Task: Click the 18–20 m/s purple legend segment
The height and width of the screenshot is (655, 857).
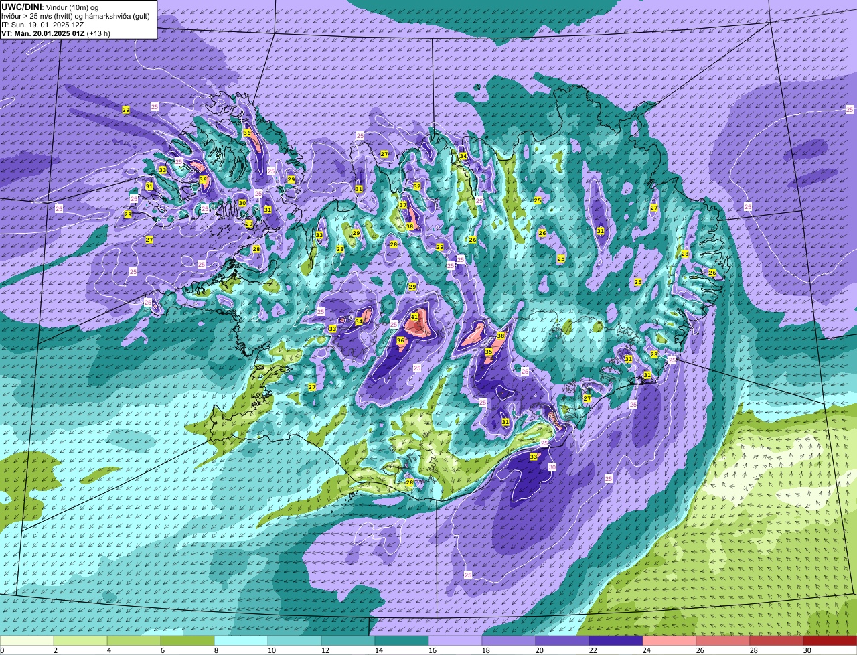Action: [x=509, y=641]
